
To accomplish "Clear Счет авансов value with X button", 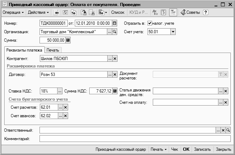I will [65, 115].
